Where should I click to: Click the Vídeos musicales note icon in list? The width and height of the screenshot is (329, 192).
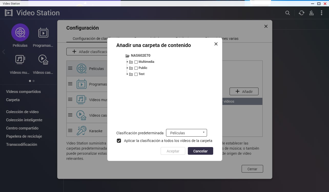(81, 100)
